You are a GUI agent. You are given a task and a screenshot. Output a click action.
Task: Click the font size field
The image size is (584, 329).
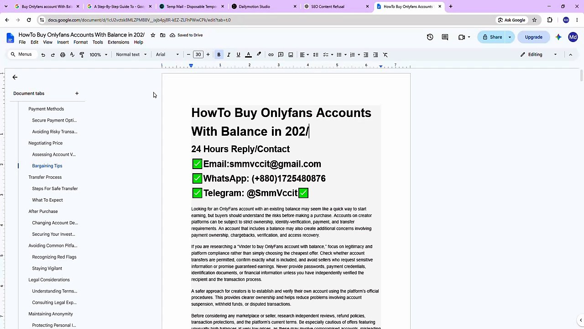click(x=198, y=55)
